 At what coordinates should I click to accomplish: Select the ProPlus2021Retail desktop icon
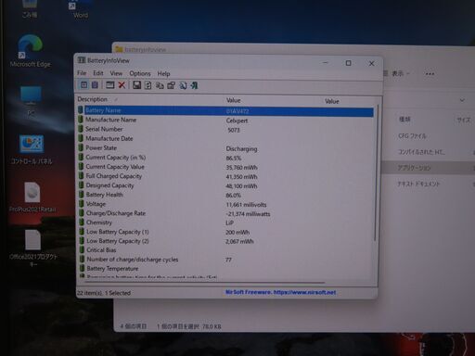point(32,197)
